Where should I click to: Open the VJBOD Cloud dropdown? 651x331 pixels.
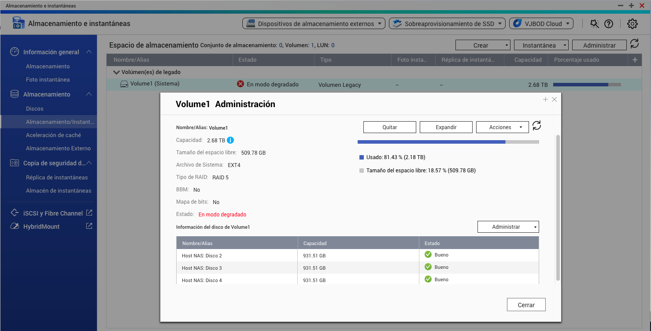click(541, 24)
